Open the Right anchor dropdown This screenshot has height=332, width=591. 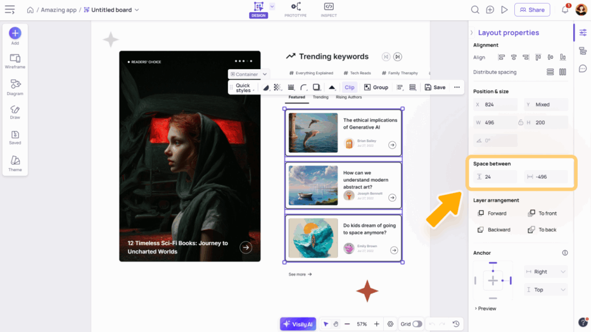pyautogui.click(x=545, y=271)
